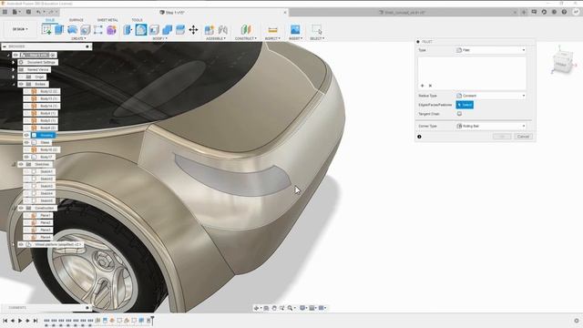This screenshot has height=328, width=583.
Task: Switch to the Sheet Metal tab
Action: tap(107, 20)
